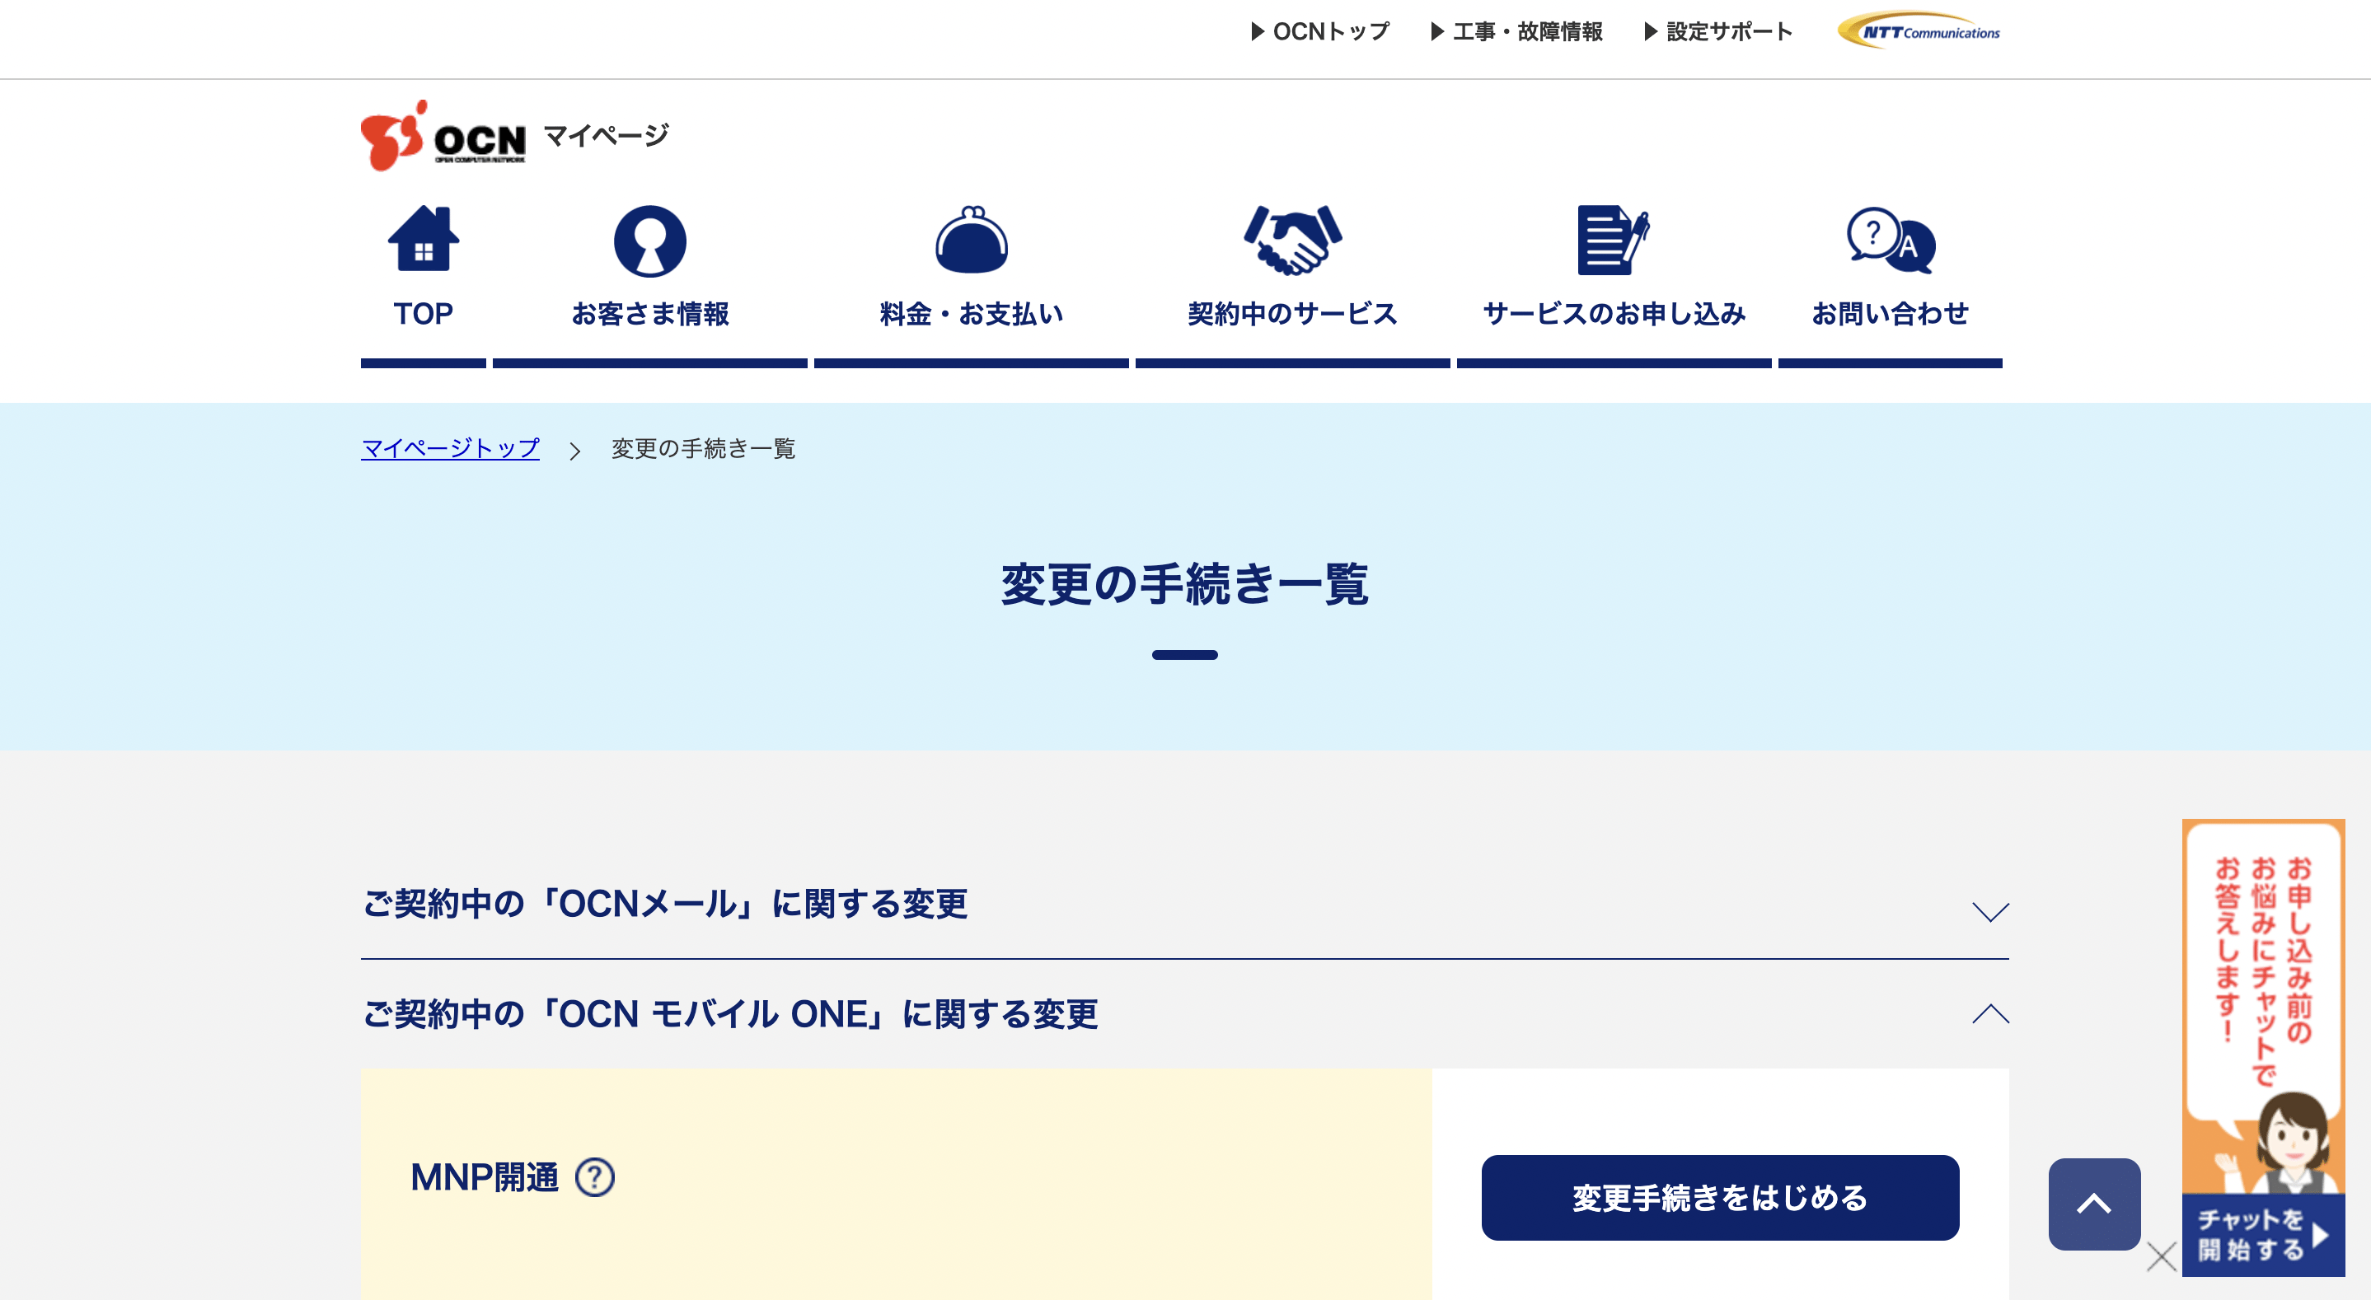2371x1300 pixels.
Task: Click the 契約中のサービス handshake icon
Action: click(1292, 239)
